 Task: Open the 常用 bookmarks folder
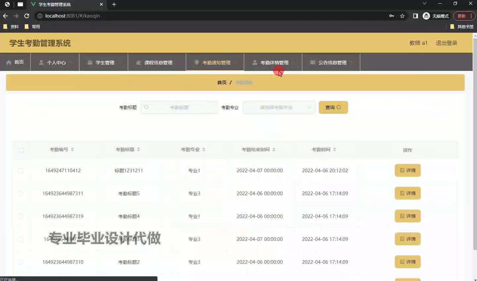click(x=32, y=27)
